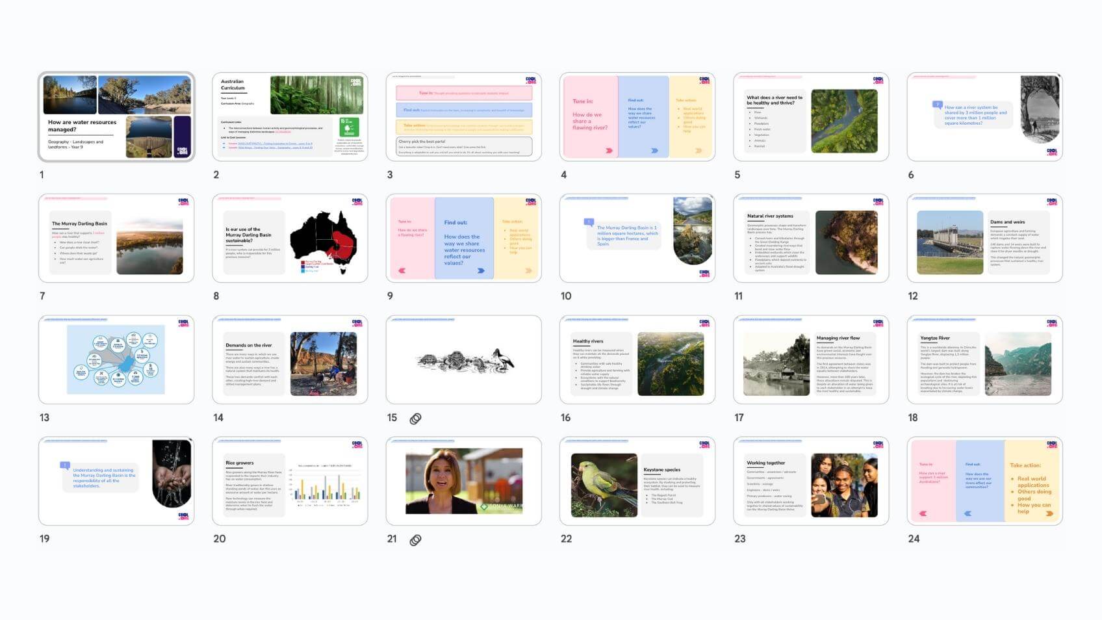This screenshot has height=620, width=1102.
Task: Select the 'Working together' slide
Action: (811, 482)
